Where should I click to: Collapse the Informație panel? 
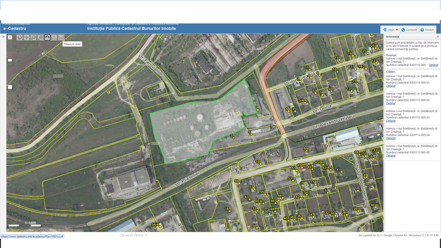click(x=438, y=37)
